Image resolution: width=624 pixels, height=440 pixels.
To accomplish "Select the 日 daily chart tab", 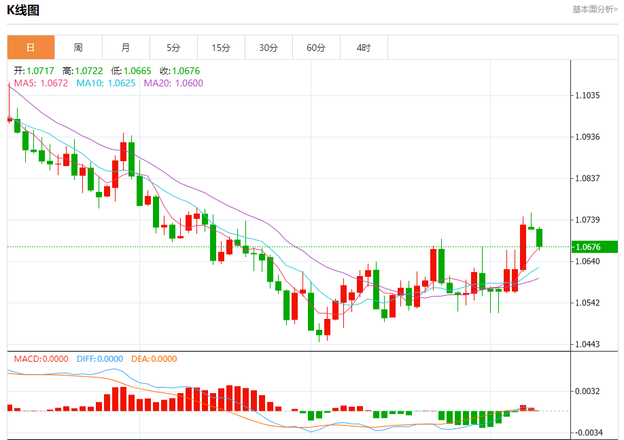I will [31, 48].
